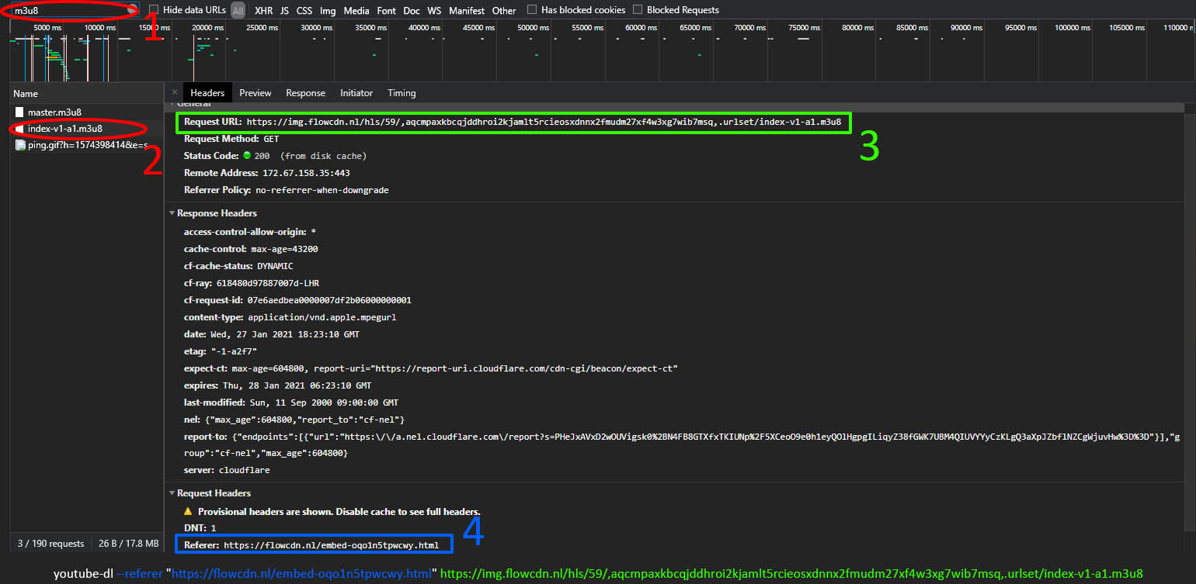Select the index-v1-a1.m3u8 request row
The image size is (1196, 584).
point(86,129)
